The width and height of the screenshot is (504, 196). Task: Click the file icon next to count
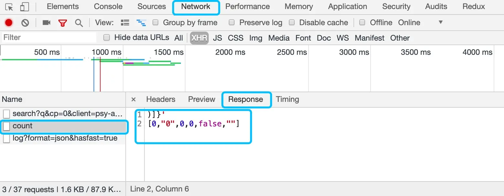coord(6,126)
